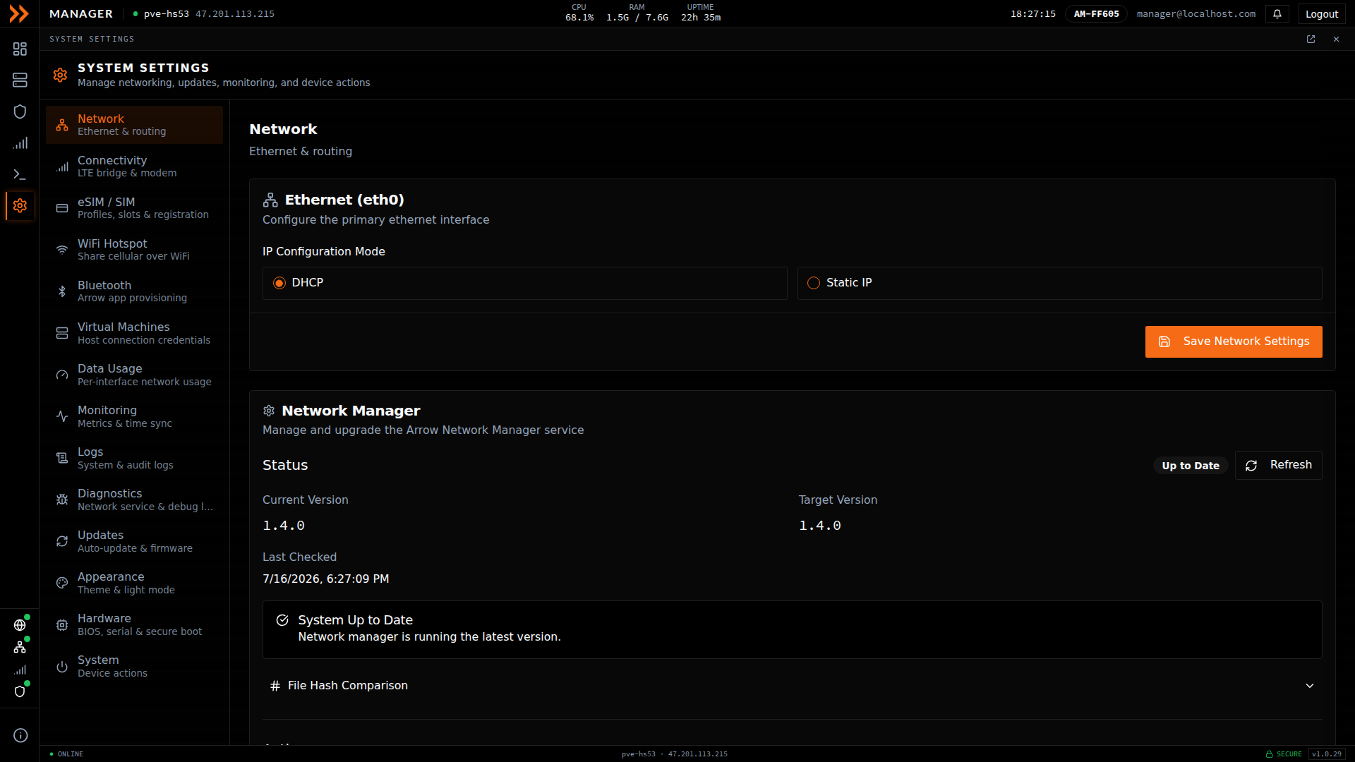Click the manager@localhost.com account label
The image size is (1355, 762).
point(1196,14)
